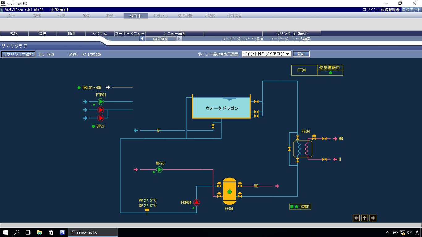Open the ポイント操作ダイアログ dropdown
This screenshot has height=237, width=422.
click(x=266, y=54)
